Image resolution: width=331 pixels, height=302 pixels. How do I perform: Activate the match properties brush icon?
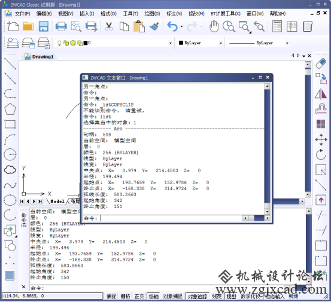(x=154, y=26)
